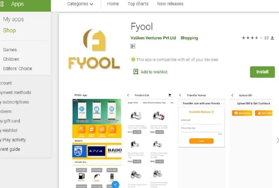Click the reviewer person icon
Image resolution: width=279 pixels, height=188 pixels.
pyautogui.click(x=272, y=38)
